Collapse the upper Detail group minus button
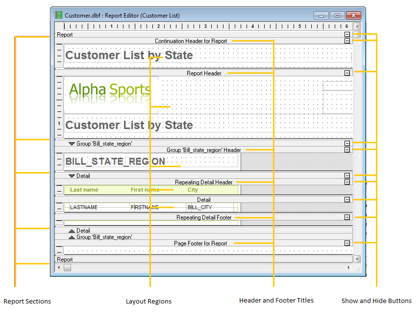The width and height of the screenshot is (420, 326). coord(347,175)
